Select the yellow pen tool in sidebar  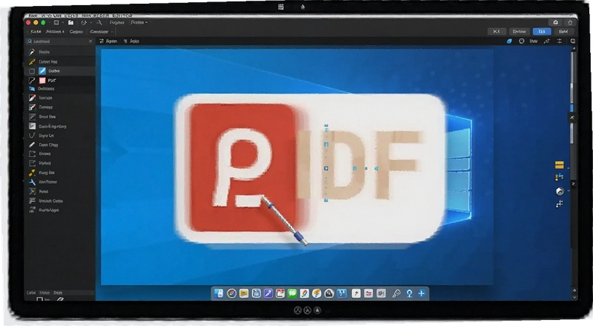(32, 61)
